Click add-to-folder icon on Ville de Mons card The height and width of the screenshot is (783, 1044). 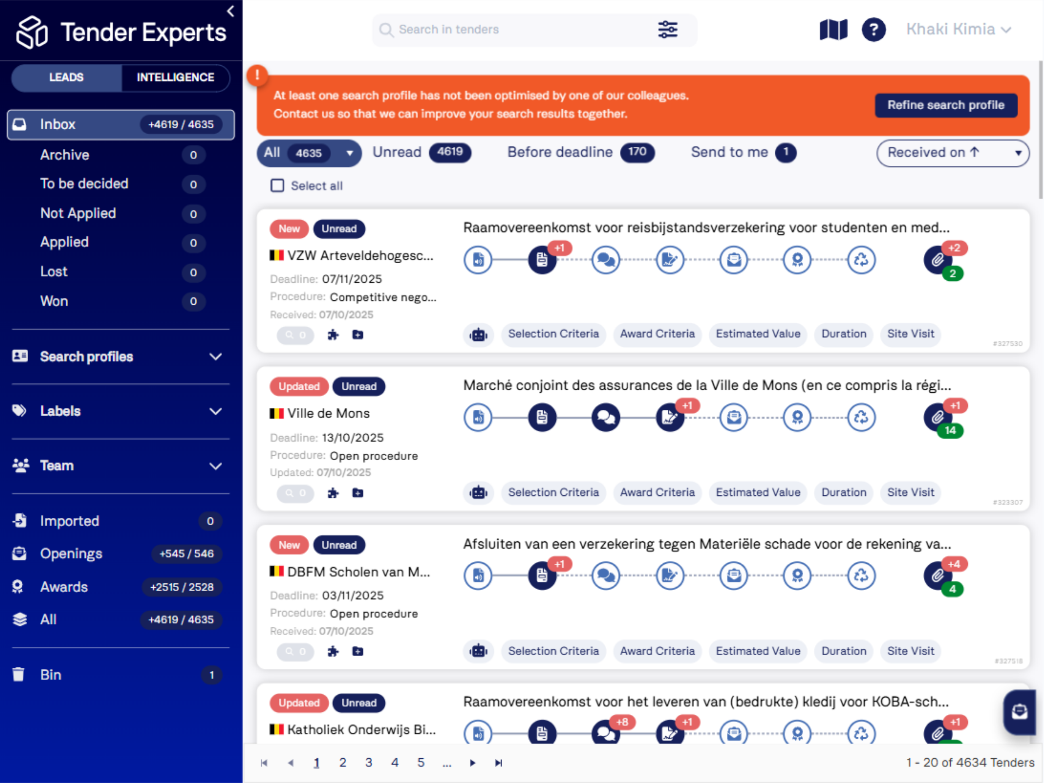point(358,493)
